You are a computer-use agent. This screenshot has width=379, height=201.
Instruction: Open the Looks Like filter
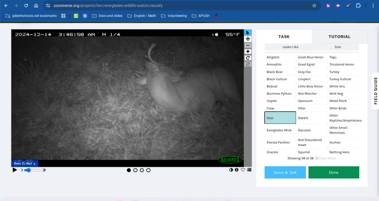click(290, 47)
